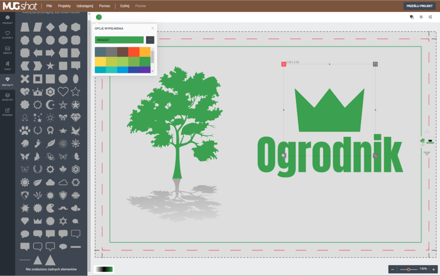
Task: Open the Warstwy layers panel
Action: [x=7, y=96]
